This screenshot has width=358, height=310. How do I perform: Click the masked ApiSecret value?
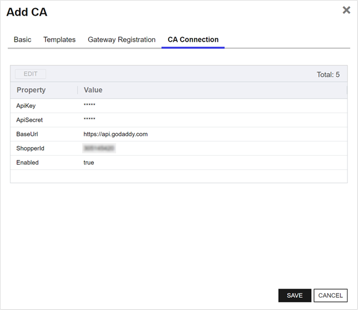pyautogui.click(x=89, y=120)
